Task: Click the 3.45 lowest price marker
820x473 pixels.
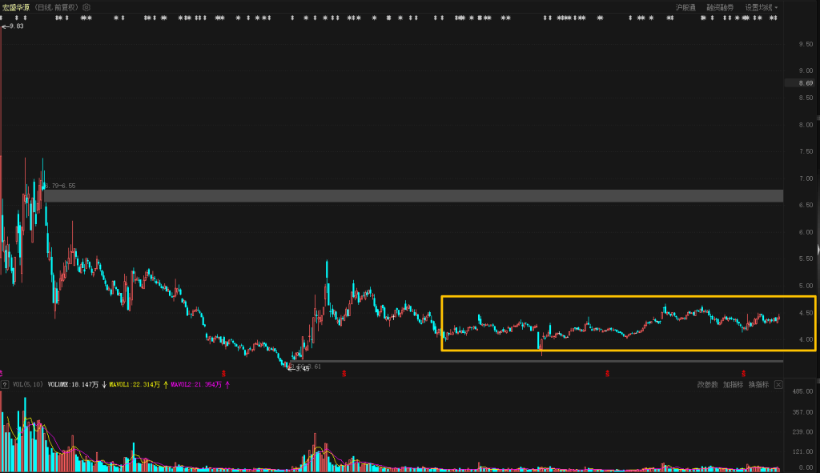Action: [300, 369]
